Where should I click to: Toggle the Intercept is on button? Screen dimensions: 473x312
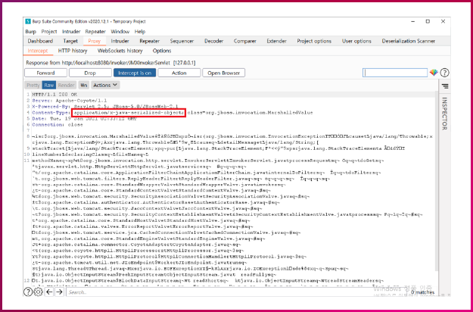(135, 73)
